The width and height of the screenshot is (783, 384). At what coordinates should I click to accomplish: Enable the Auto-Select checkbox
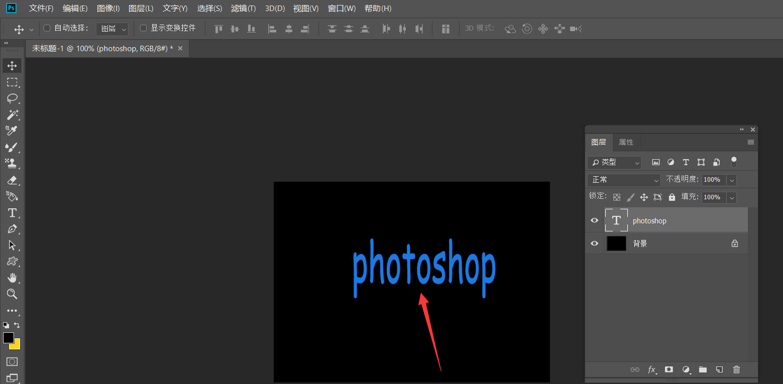(x=47, y=28)
